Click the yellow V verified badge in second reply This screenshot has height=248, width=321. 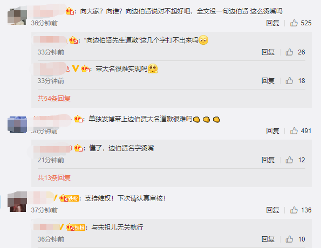[x=76, y=68]
